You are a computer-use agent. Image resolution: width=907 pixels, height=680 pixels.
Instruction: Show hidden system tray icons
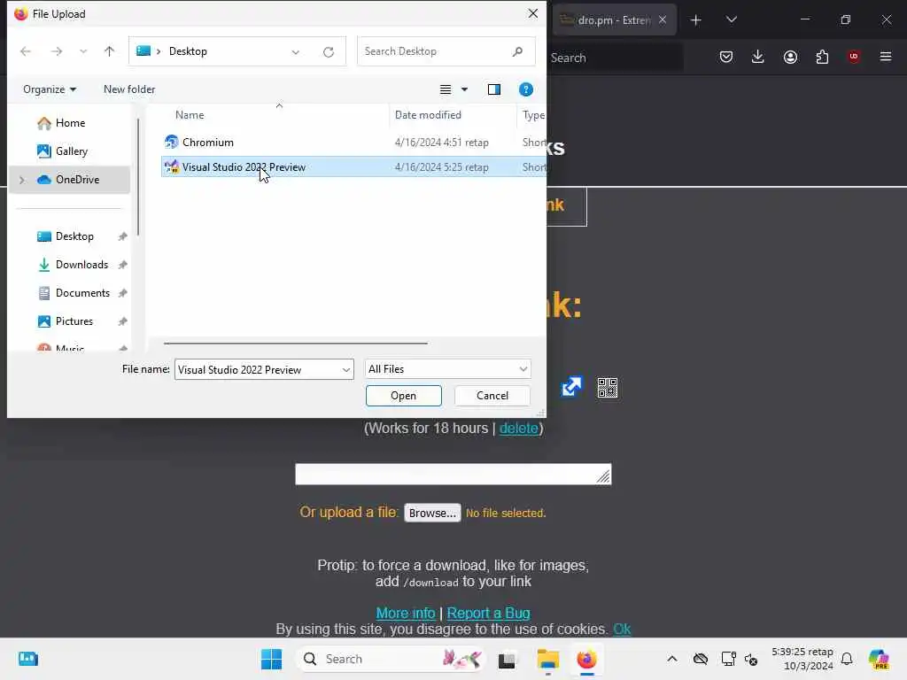coord(672,659)
